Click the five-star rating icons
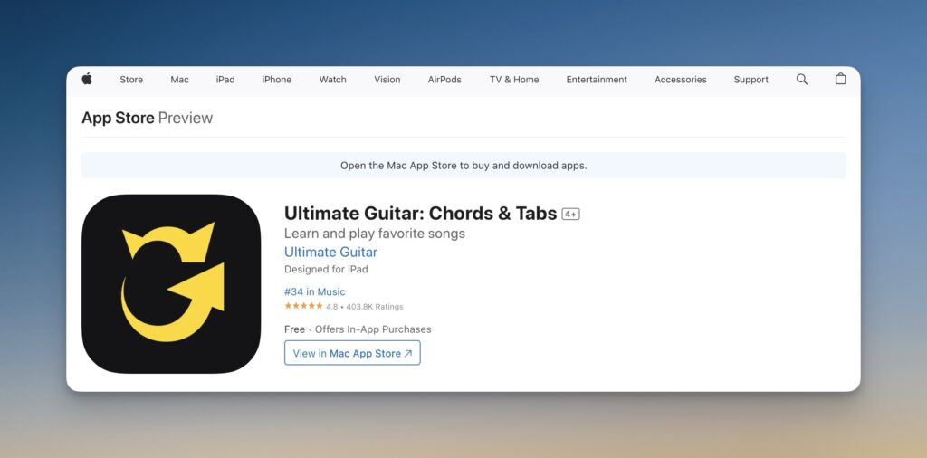The width and height of the screenshot is (927, 458). click(303, 306)
